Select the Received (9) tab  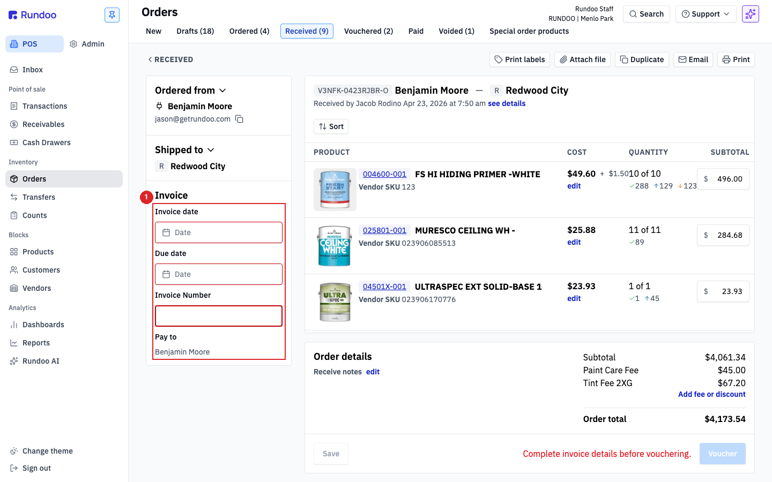[307, 31]
